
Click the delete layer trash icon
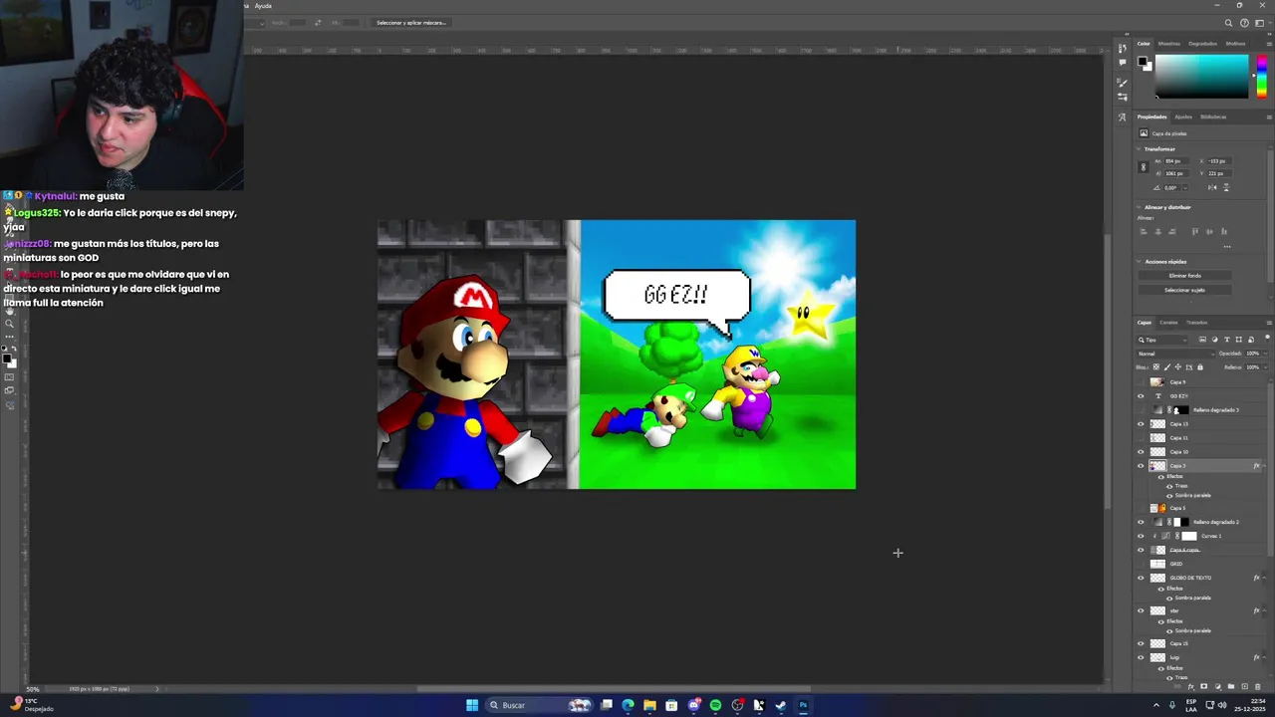coord(1257,686)
